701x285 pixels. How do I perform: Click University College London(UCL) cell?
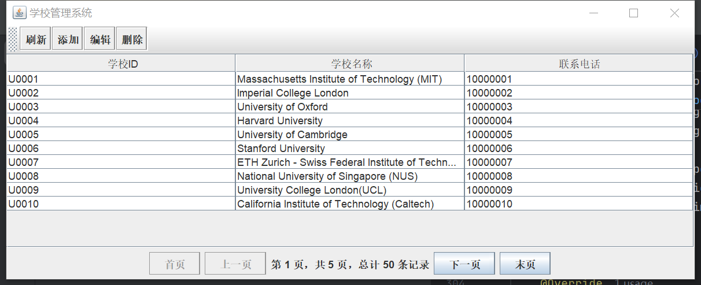pos(349,190)
